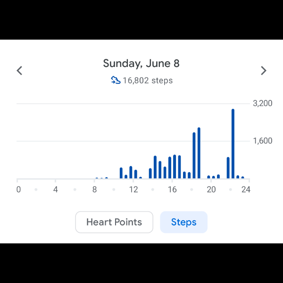This screenshot has height=283, width=283.
Task: Tap the first bar after hour 10
Action: click(x=121, y=173)
